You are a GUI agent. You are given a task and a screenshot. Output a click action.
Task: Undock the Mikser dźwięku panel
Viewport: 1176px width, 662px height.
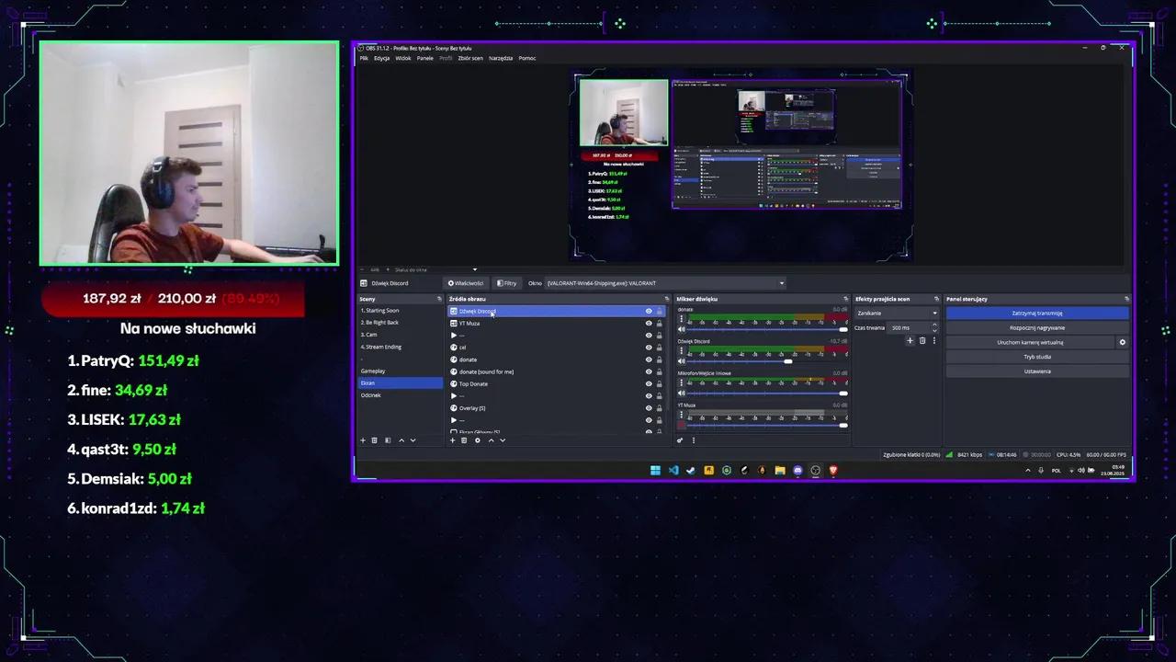[846, 299]
